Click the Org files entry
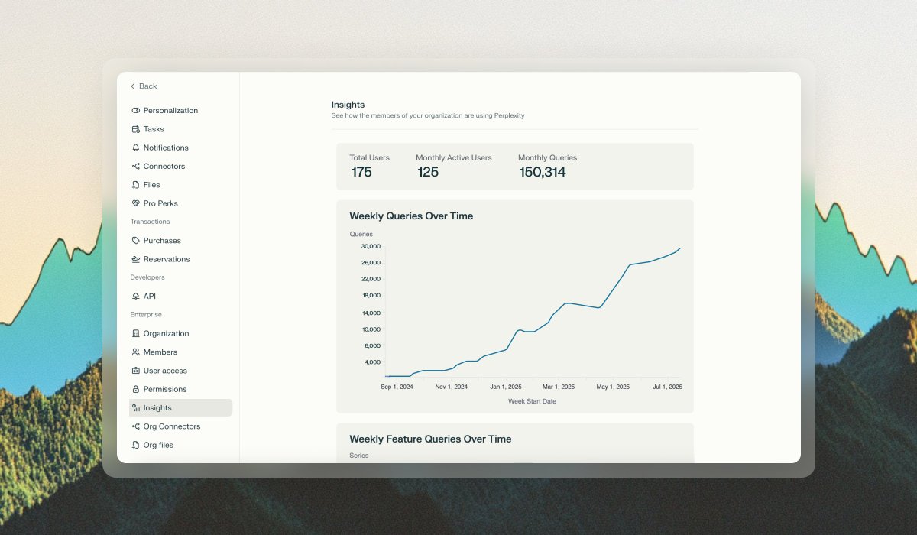Viewport: 917px width, 535px height. [158, 445]
